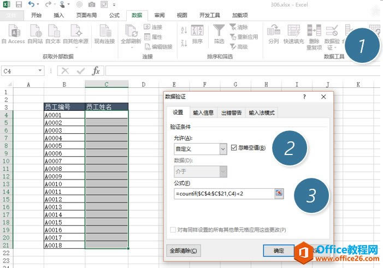Switch to the 出错警告 tab
This screenshot has height=268, width=383.
(x=231, y=113)
